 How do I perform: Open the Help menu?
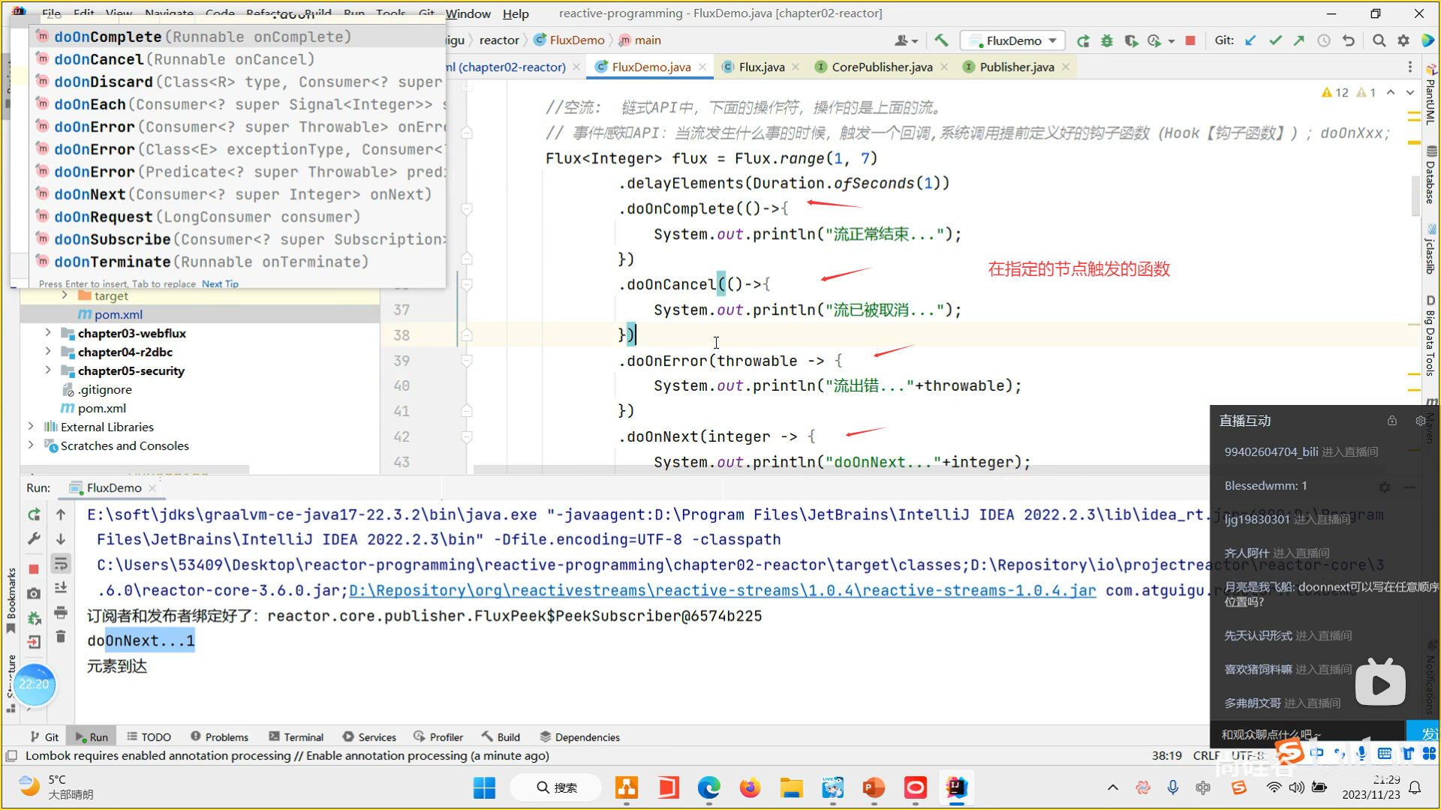point(515,13)
